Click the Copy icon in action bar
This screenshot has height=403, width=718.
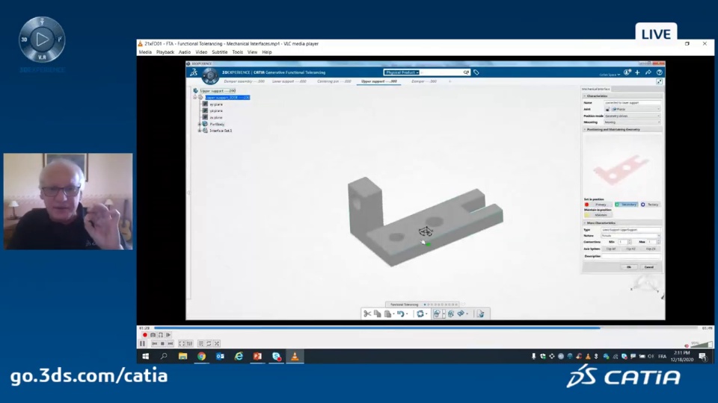click(377, 313)
